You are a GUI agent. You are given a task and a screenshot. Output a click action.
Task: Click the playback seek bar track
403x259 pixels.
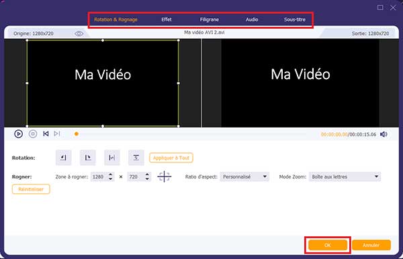[191, 134]
